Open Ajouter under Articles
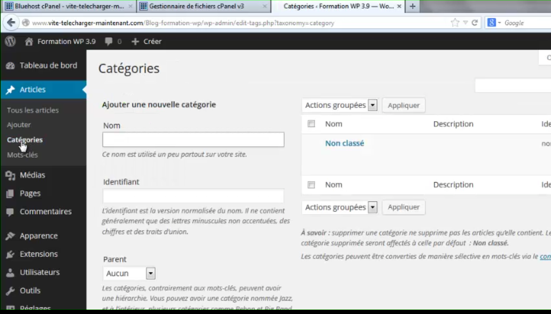 [x=19, y=124]
